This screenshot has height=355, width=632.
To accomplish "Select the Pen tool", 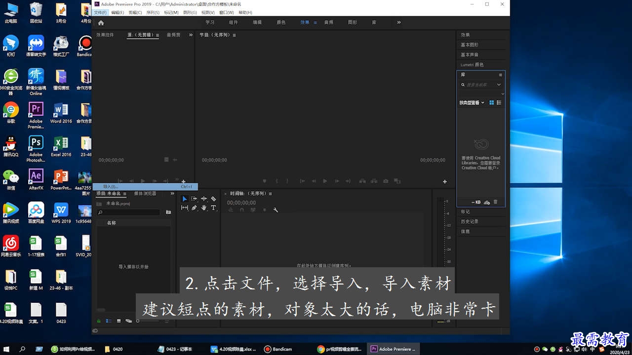I will 194,208.
